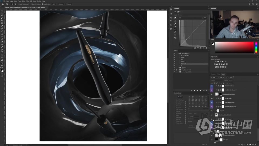259x146 pixels.
Task: Toggle Curves adjustment visibility eye in Properties
Action: [203, 48]
